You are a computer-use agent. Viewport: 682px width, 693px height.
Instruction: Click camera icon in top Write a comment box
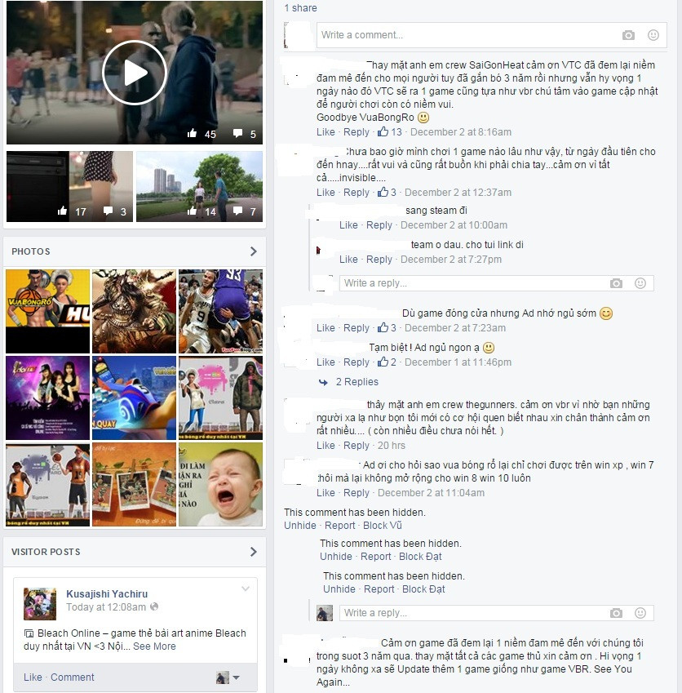628,35
